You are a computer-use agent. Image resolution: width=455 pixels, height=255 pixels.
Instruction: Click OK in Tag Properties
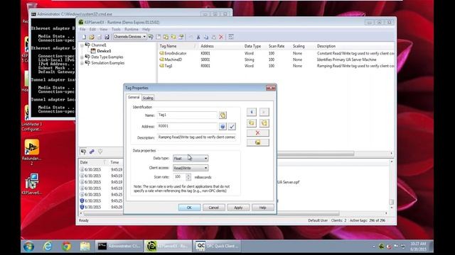(189, 208)
